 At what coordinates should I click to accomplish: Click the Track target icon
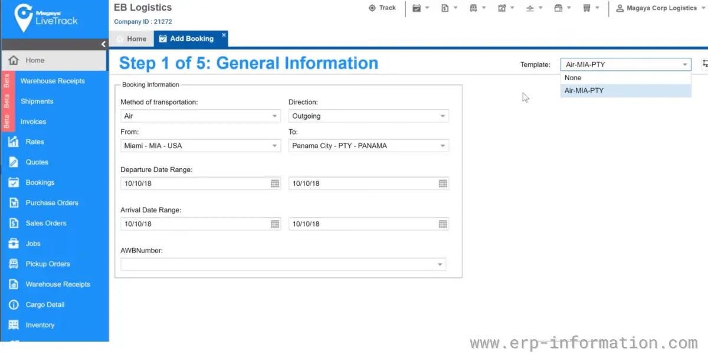coord(372,8)
